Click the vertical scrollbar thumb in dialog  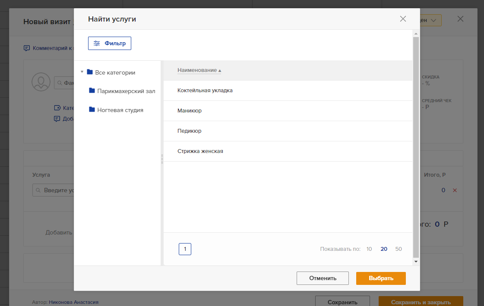416,147
